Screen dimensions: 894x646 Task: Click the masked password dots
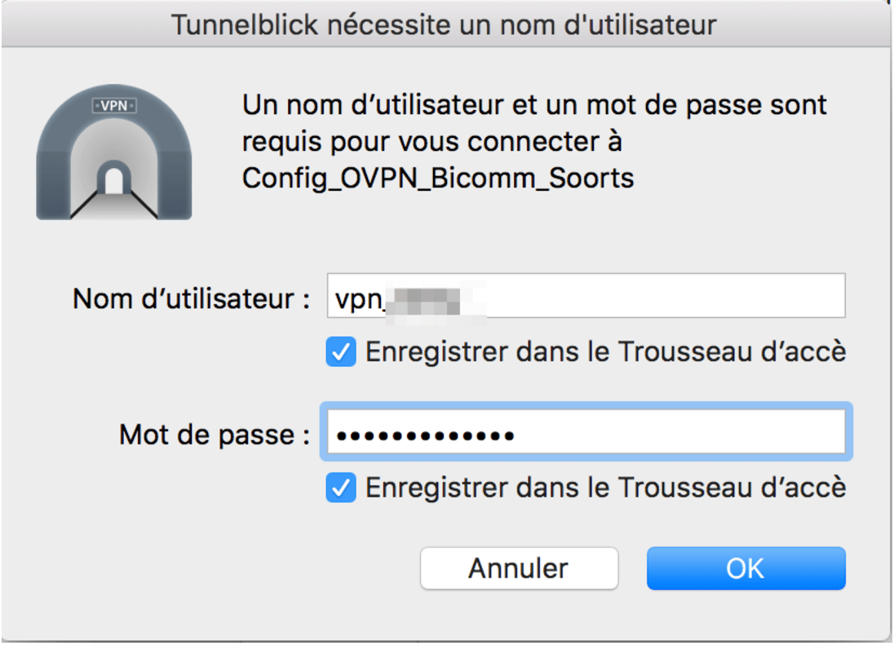click(425, 435)
